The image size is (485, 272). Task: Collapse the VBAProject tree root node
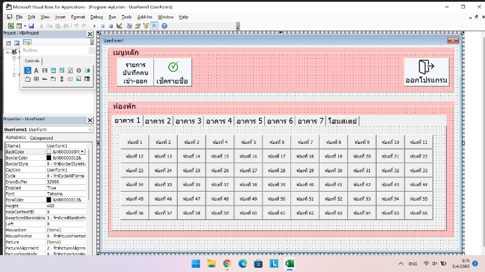point(8,53)
